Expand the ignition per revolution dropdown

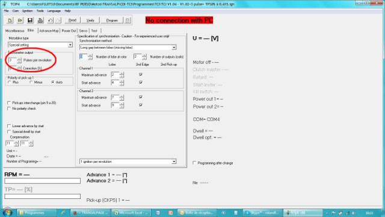(x=174, y=162)
